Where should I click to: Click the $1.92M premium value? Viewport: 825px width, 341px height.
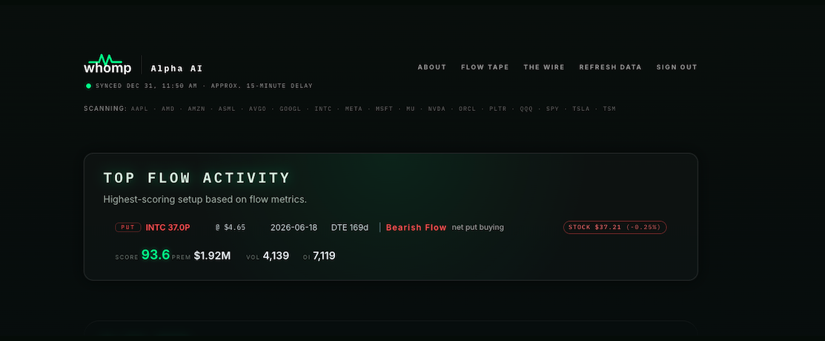[212, 256]
